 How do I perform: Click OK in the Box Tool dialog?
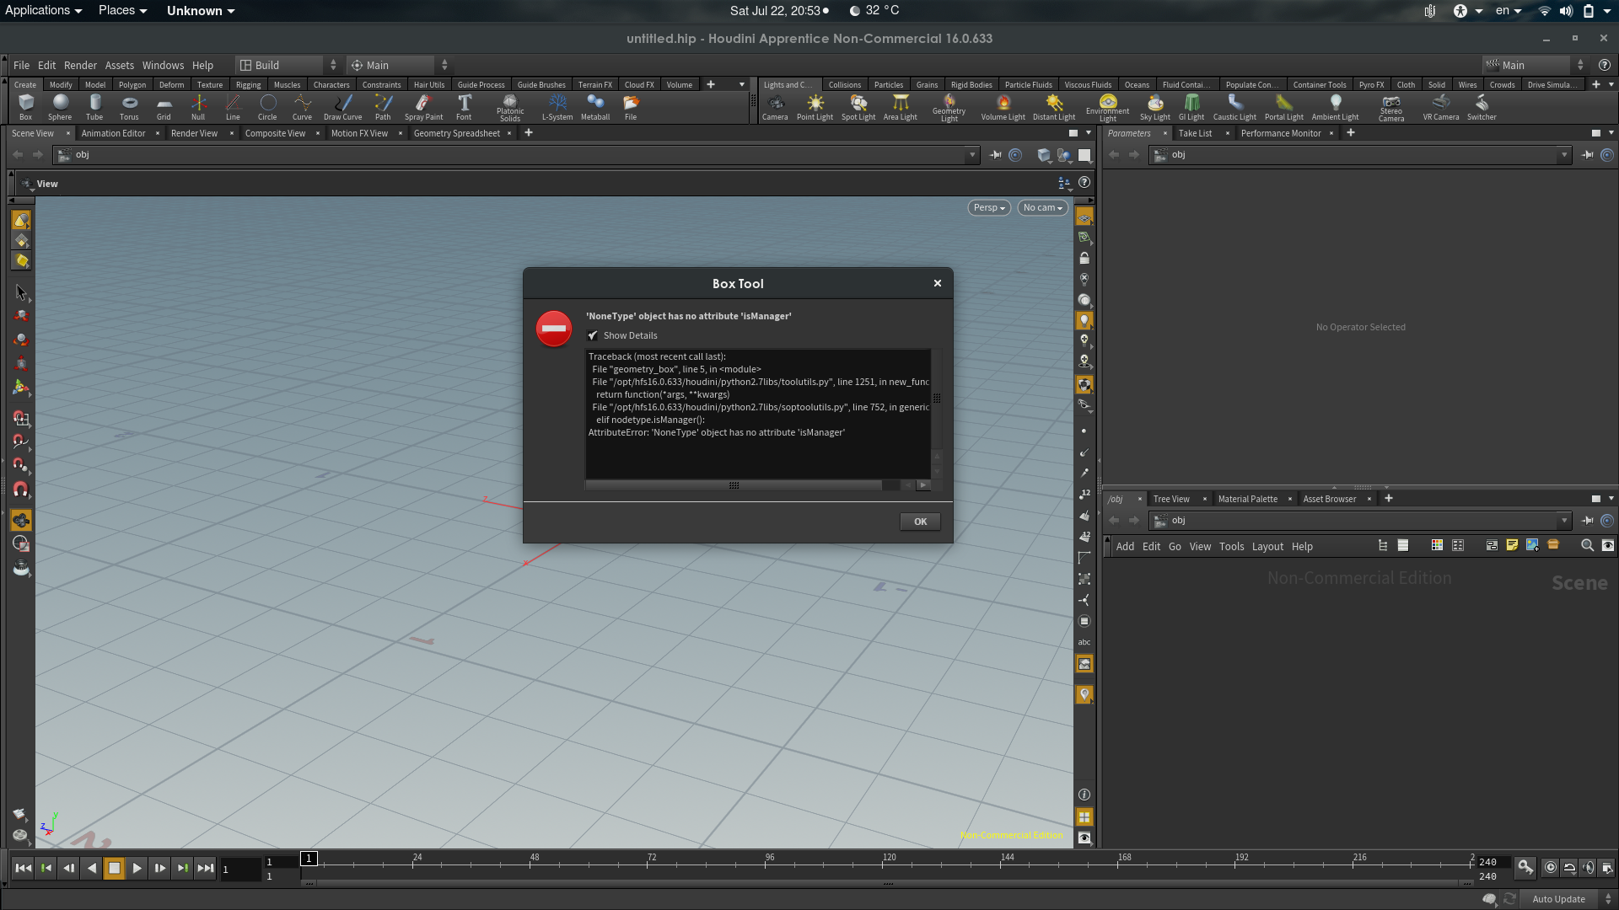pos(920,522)
